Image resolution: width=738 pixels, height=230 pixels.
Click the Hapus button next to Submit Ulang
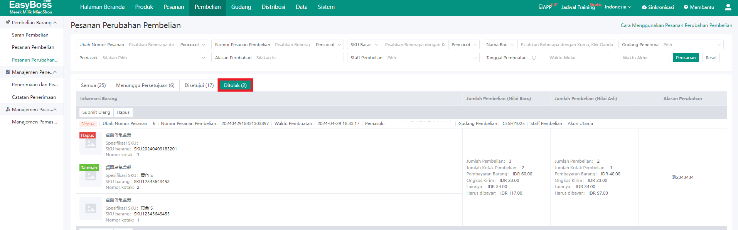coord(123,112)
